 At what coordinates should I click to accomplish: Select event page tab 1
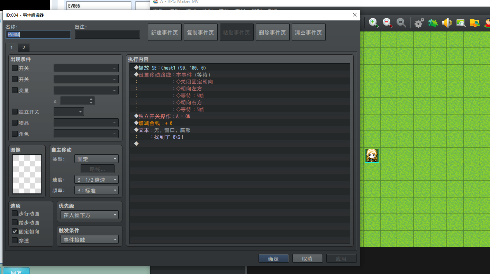coord(11,47)
